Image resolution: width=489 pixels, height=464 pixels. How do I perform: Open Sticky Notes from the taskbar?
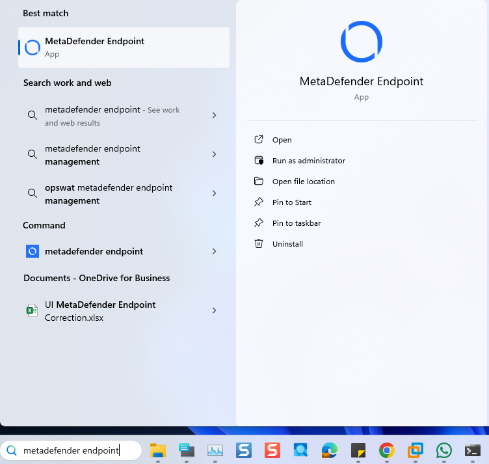[358, 450]
